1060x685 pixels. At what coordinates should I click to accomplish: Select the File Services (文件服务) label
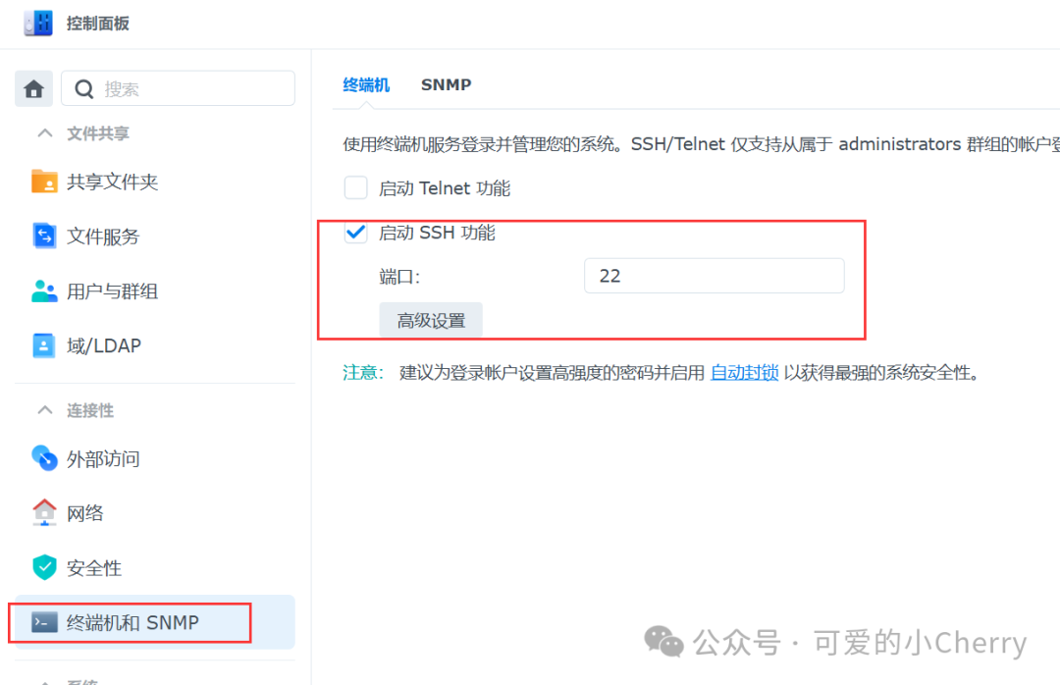(x=103, y=237)
